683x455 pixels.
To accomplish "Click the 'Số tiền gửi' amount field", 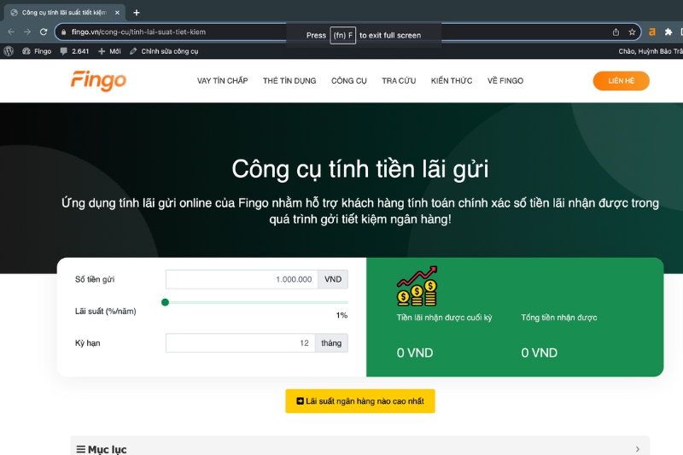I will pos(242,279).
